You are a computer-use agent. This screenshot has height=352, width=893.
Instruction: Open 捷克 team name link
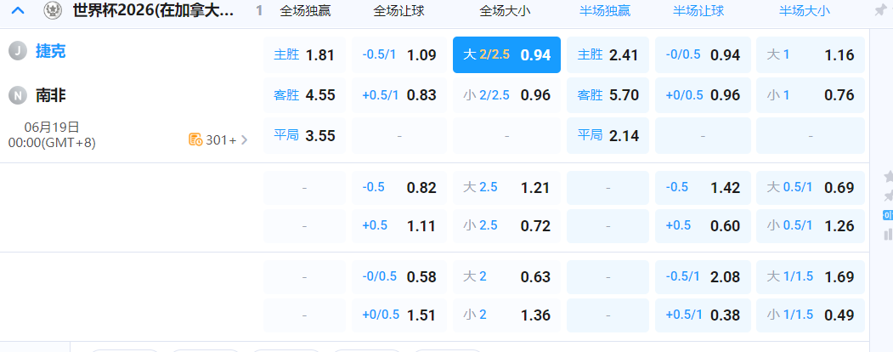pyautogui.click(x=51, y=51)
